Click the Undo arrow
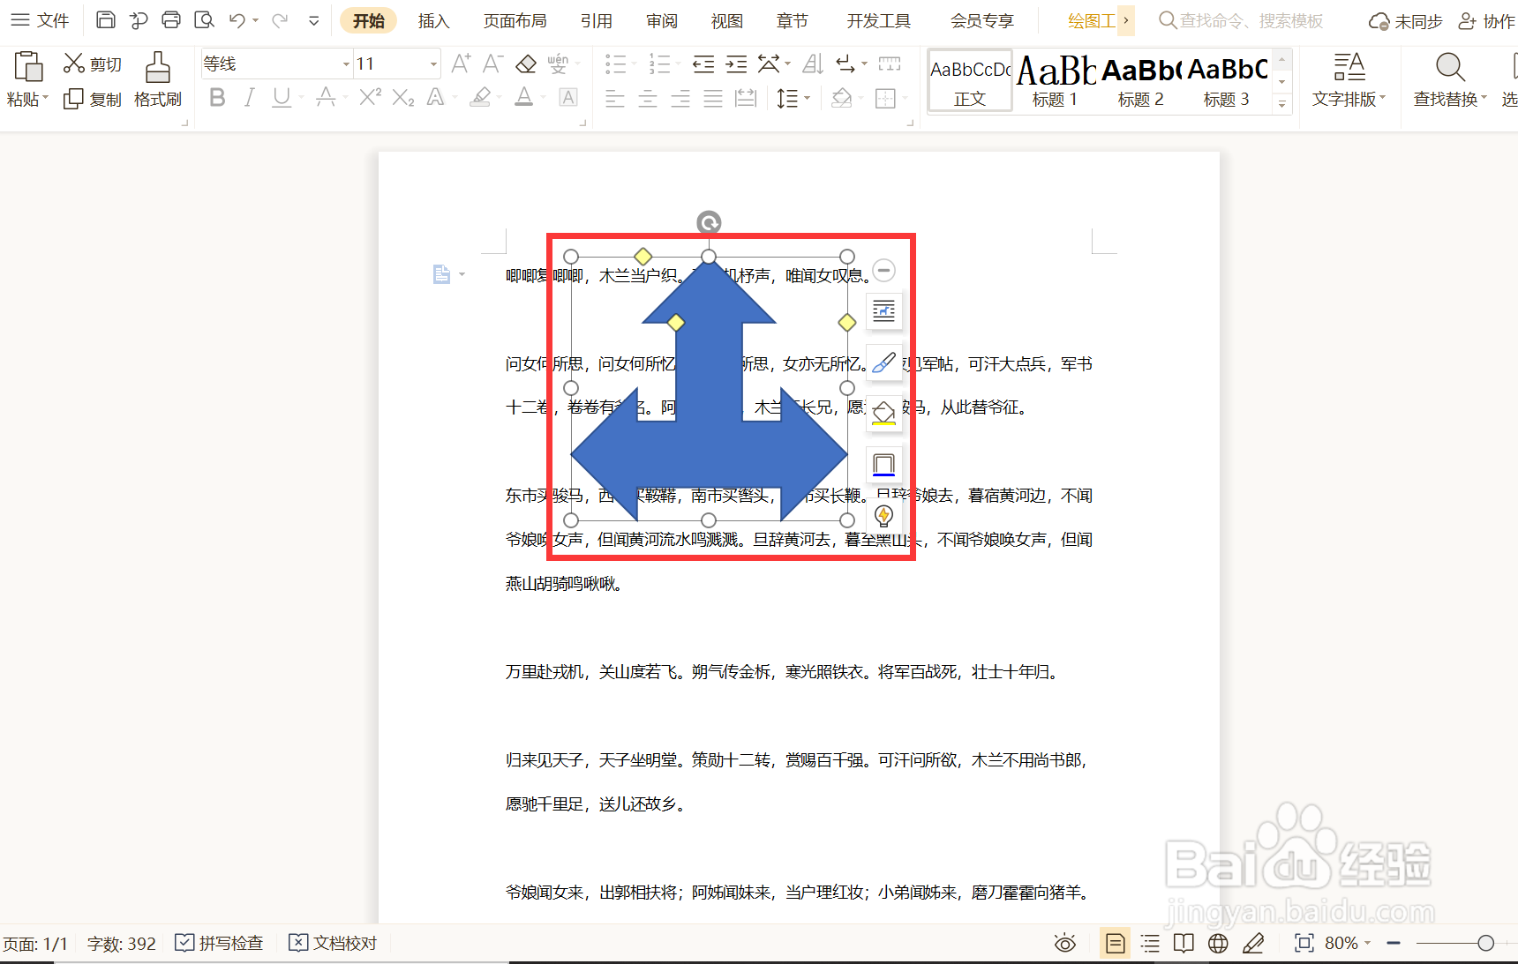This screenshot has width=1518, height=964. coord(237,20)
